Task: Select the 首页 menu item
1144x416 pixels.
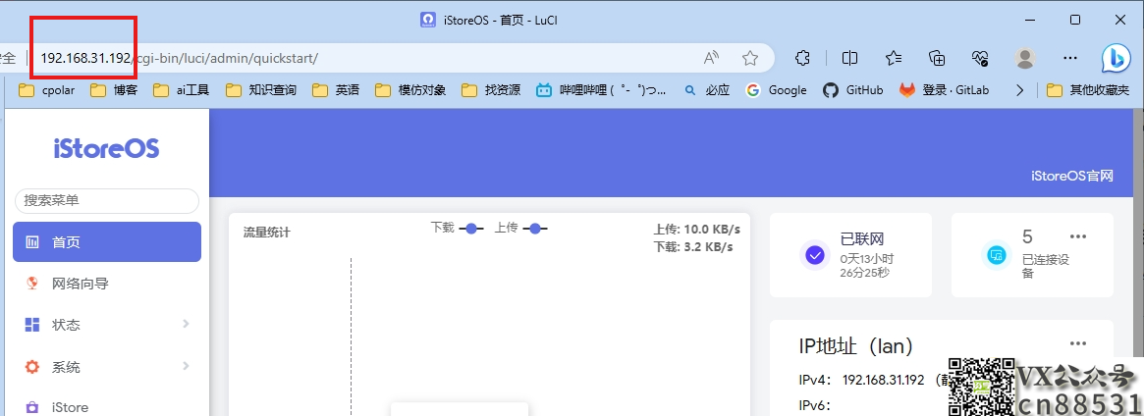Action: pos(106,242)
